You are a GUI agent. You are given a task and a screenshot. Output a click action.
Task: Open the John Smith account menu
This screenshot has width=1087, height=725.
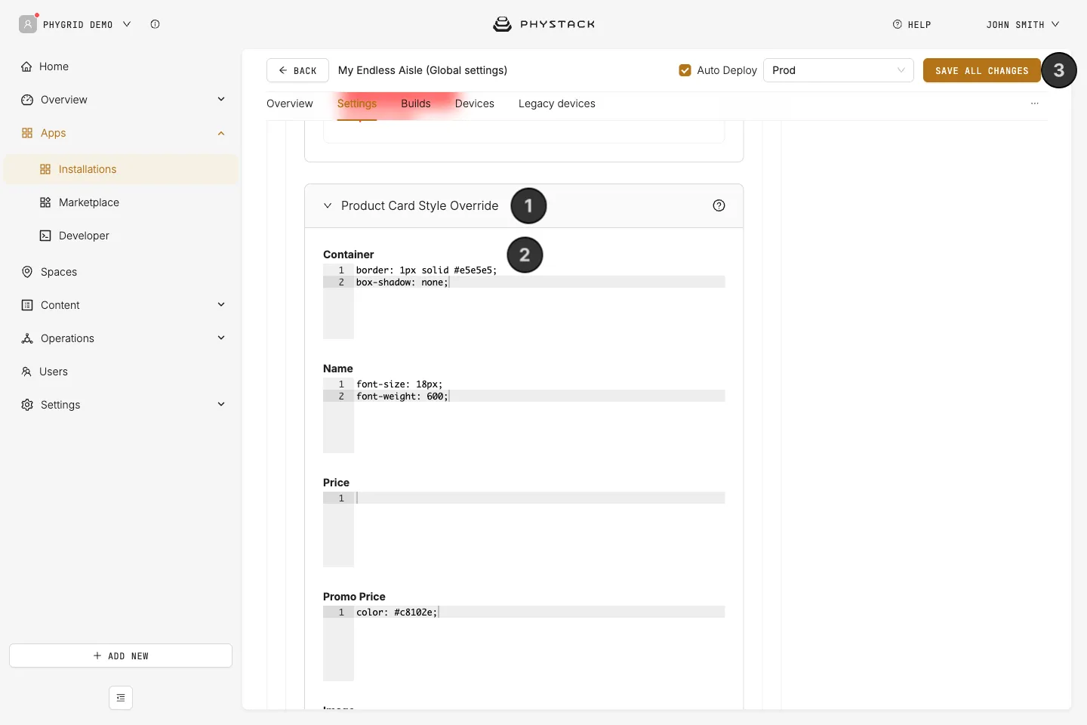click(x=1023, y=24)
